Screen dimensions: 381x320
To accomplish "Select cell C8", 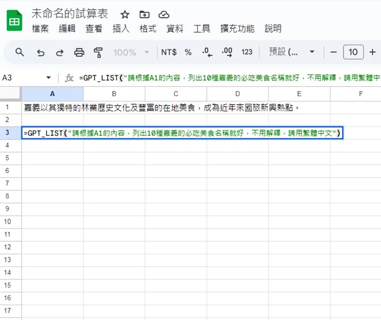I will (176, 196).
